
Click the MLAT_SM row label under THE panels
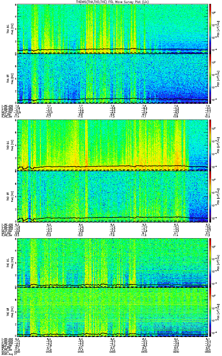coord(6,346)
